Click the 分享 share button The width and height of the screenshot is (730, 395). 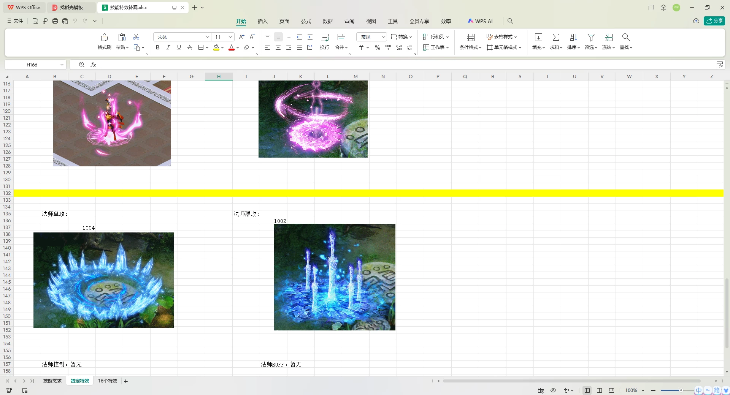pyautogui.click(x=714, y=21)
